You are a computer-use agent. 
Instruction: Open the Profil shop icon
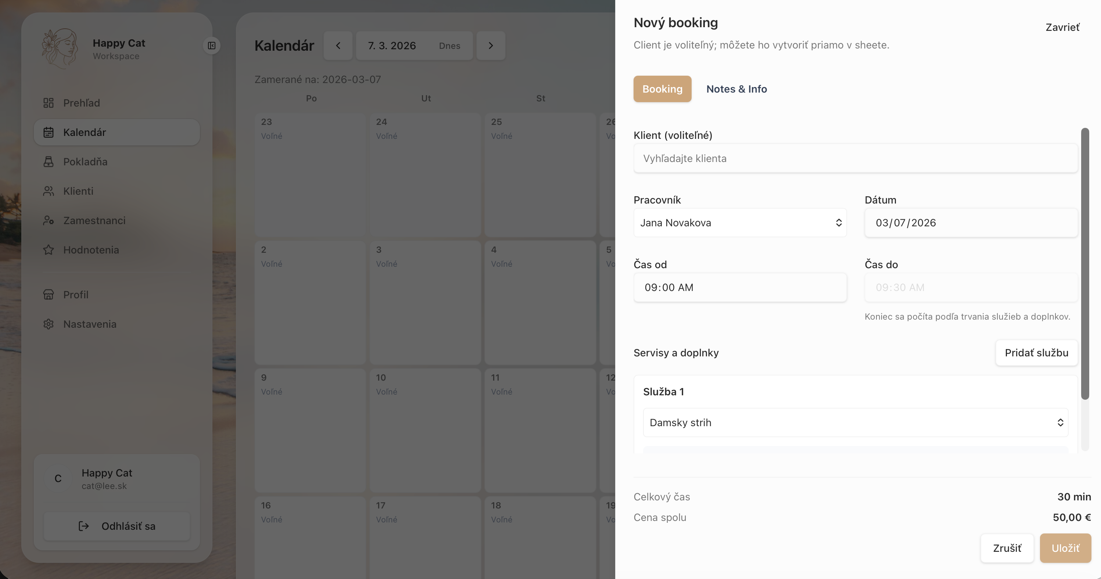click(x=48, y=294)
